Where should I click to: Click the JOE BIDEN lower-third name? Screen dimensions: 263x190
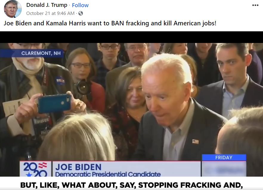(x=78, y=167)
